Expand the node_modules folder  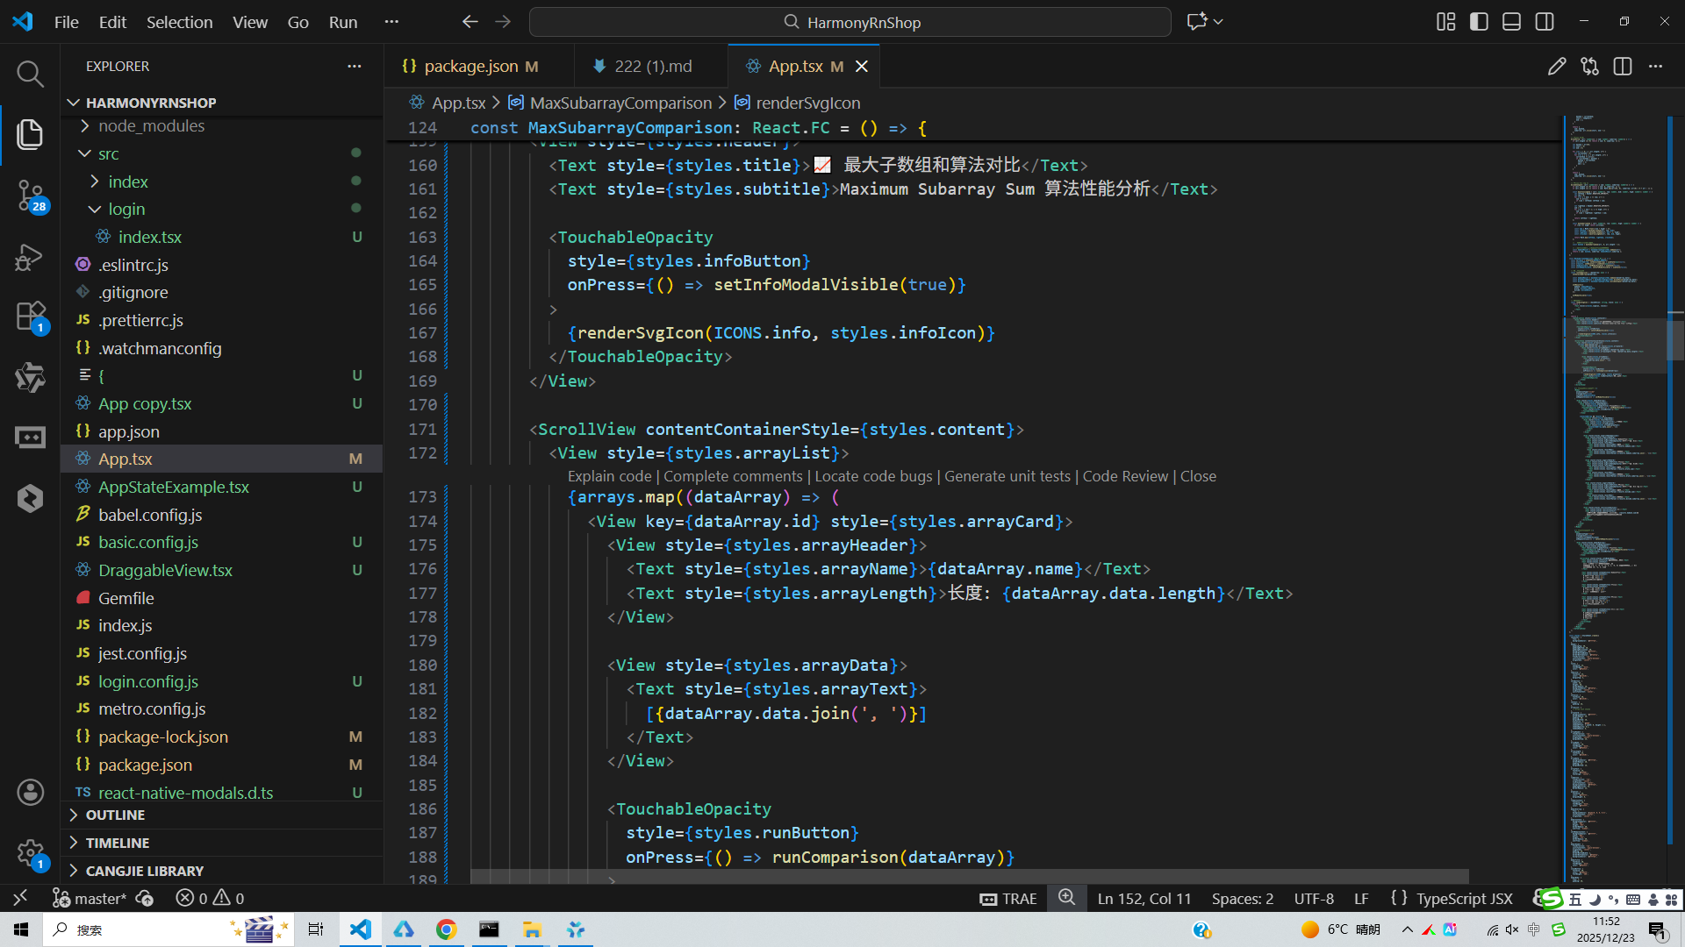(x=151, y=126)
